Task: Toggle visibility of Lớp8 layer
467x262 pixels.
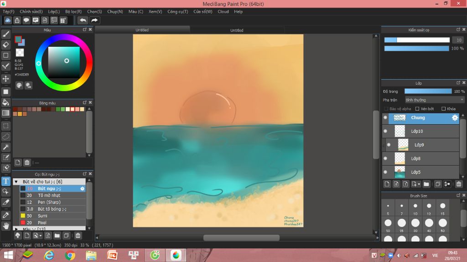Action: point(385,158)
